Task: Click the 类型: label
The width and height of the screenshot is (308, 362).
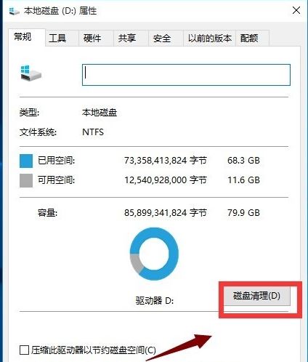Action: [x=29, y=113]
